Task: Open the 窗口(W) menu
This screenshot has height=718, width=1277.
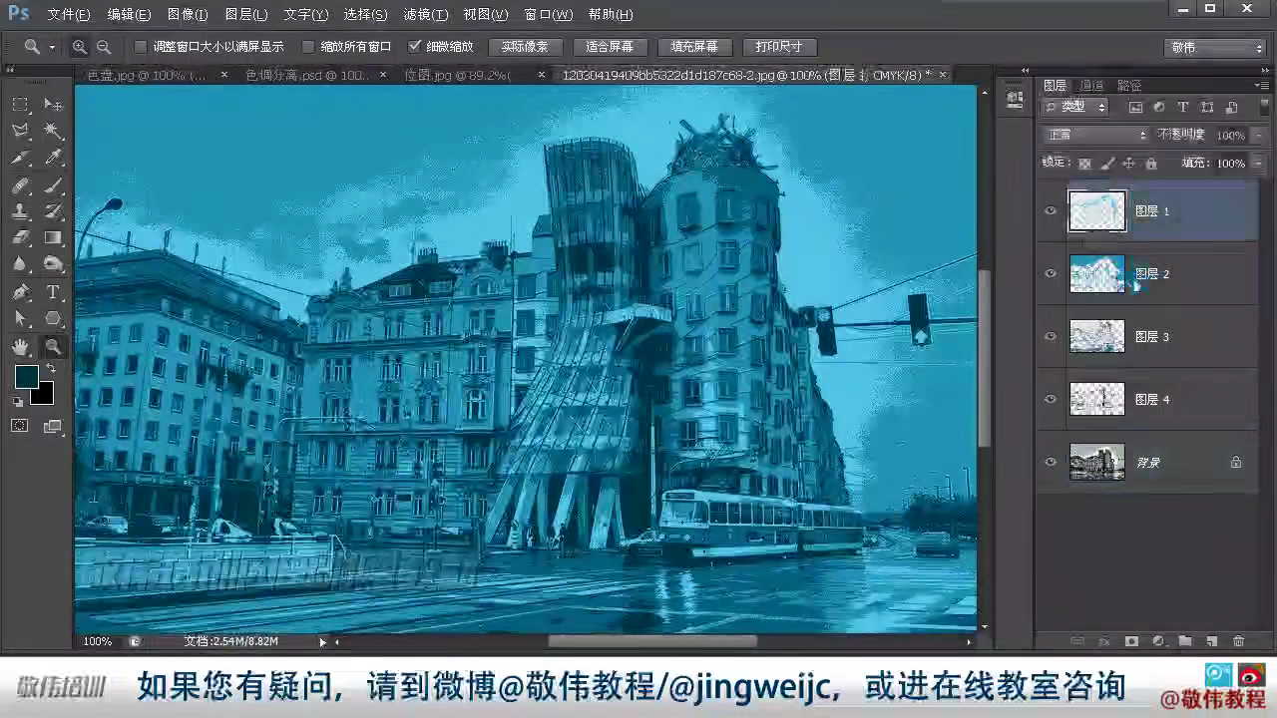Action: point(549,15)
